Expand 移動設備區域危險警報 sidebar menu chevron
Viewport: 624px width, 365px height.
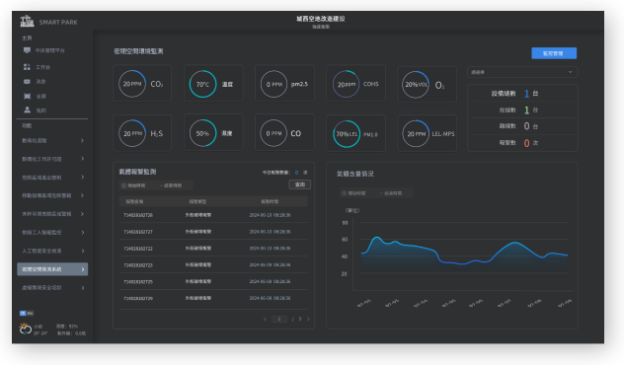pyautogui.click(x=82, y=195)
